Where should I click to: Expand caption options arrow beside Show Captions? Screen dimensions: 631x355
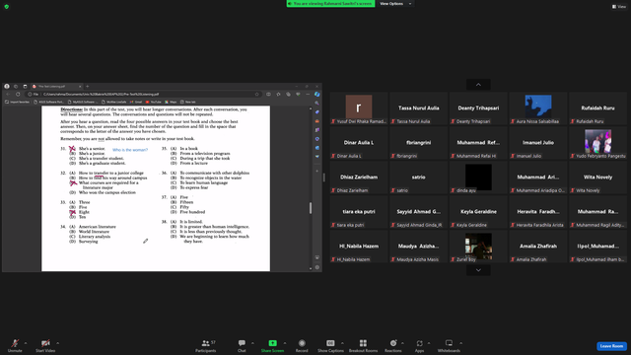click(x=342, y=343)
